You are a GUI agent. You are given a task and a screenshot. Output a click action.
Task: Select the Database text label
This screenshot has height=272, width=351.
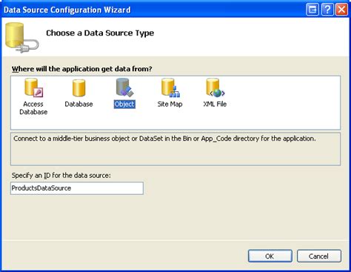[78, 104]
